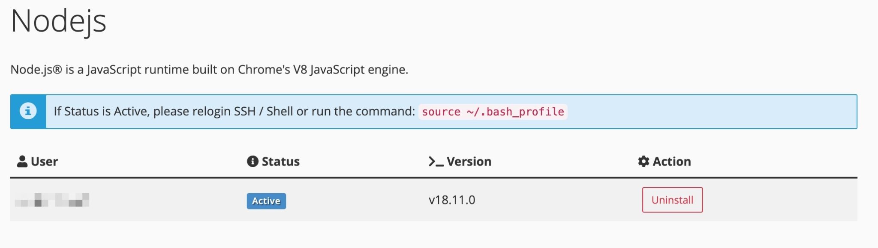Select the user icon in the User column header
Screen dimensions: 878x248
[x=21, y=162]
